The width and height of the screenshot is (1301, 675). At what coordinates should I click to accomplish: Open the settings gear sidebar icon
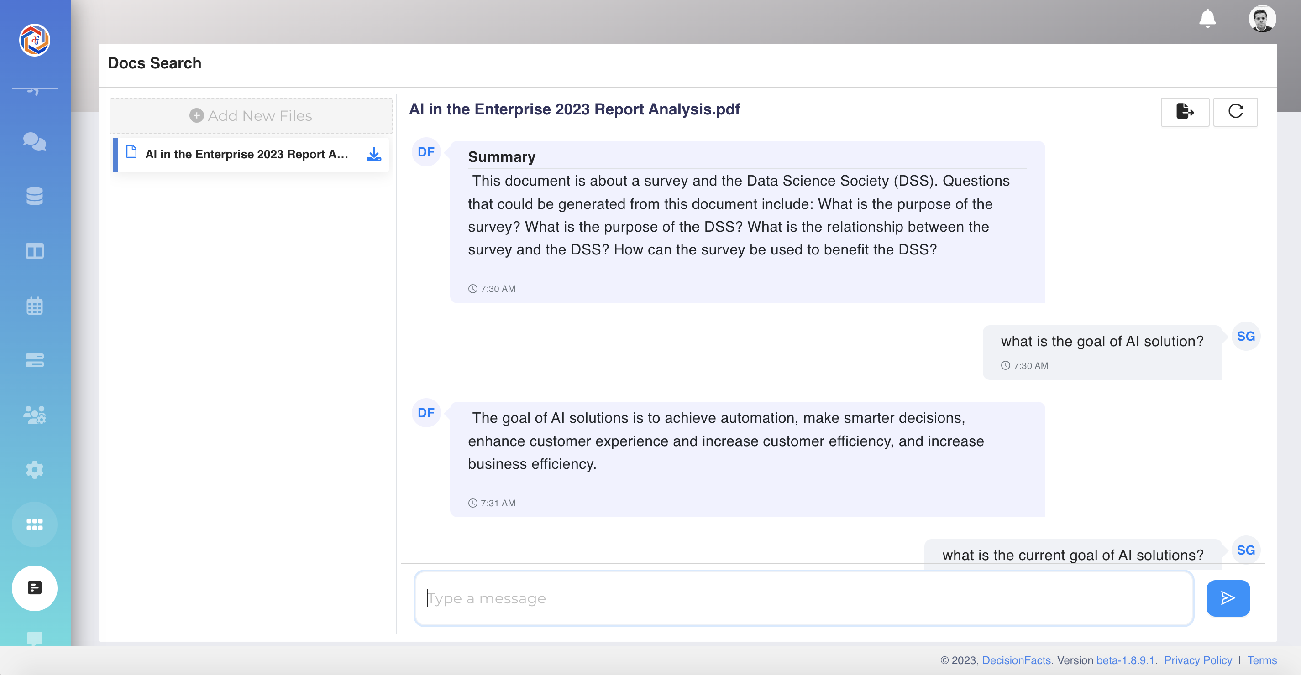pos(34,470)
